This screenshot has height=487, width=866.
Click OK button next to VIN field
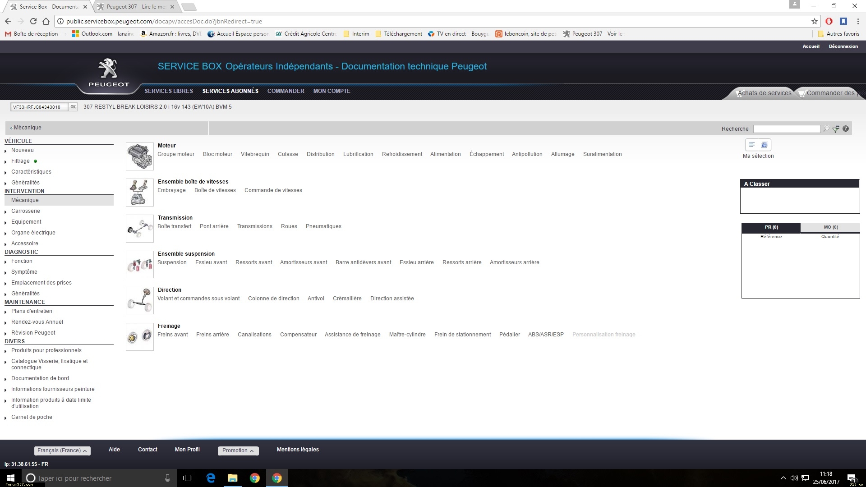coord(73,107)
